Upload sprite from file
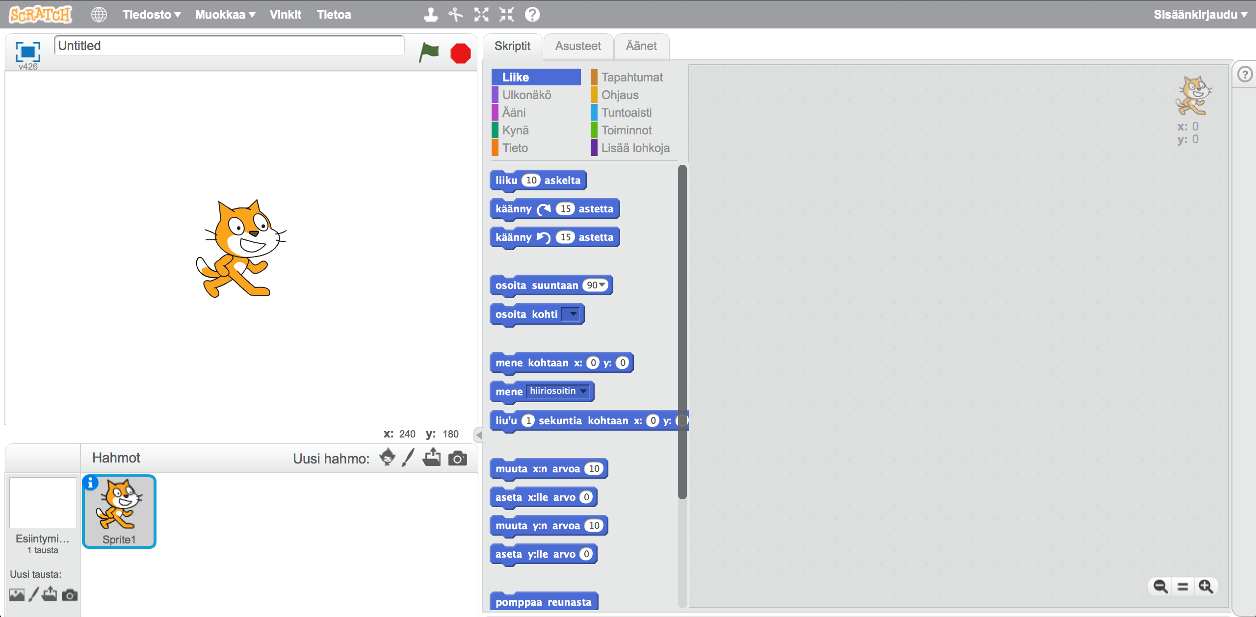This screenshot has width=1256, height=617. point(432,457)
